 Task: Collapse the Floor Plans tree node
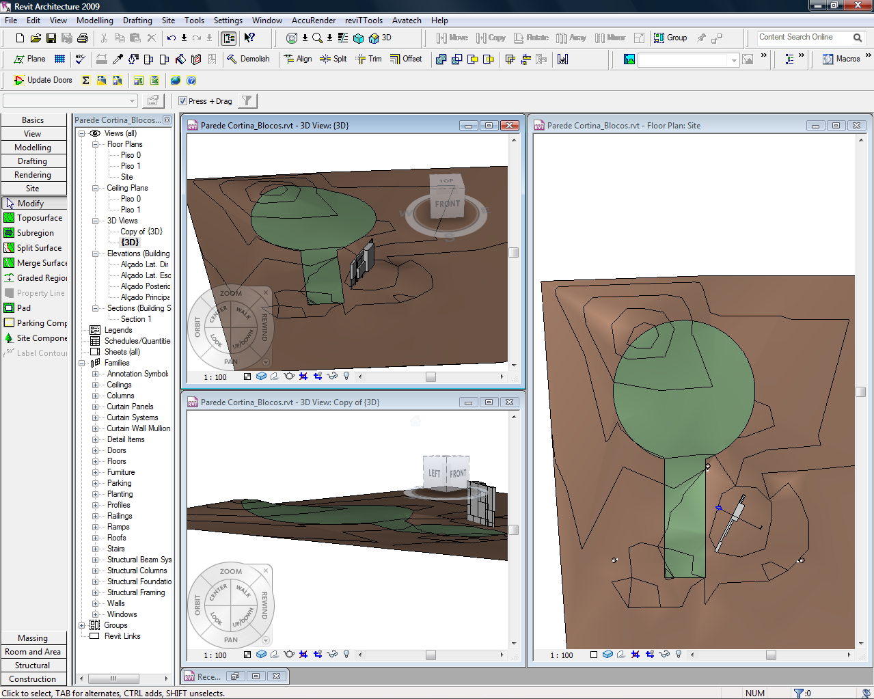[x=96, y=144]
